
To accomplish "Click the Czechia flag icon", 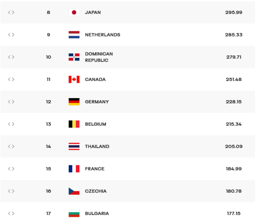I will pos(74,191).
